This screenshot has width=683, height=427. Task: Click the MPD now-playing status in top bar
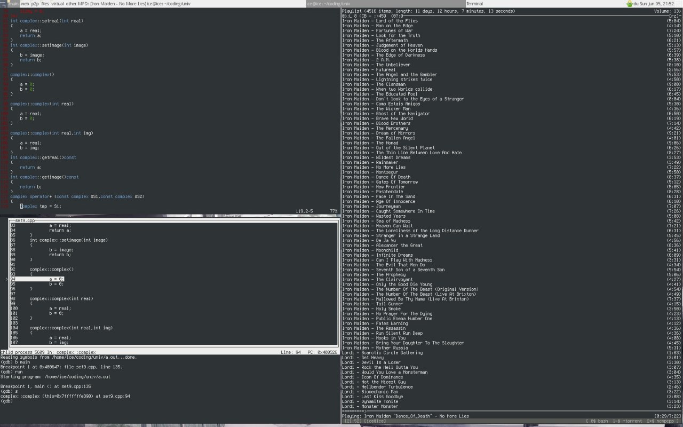(x=111, y=4)
